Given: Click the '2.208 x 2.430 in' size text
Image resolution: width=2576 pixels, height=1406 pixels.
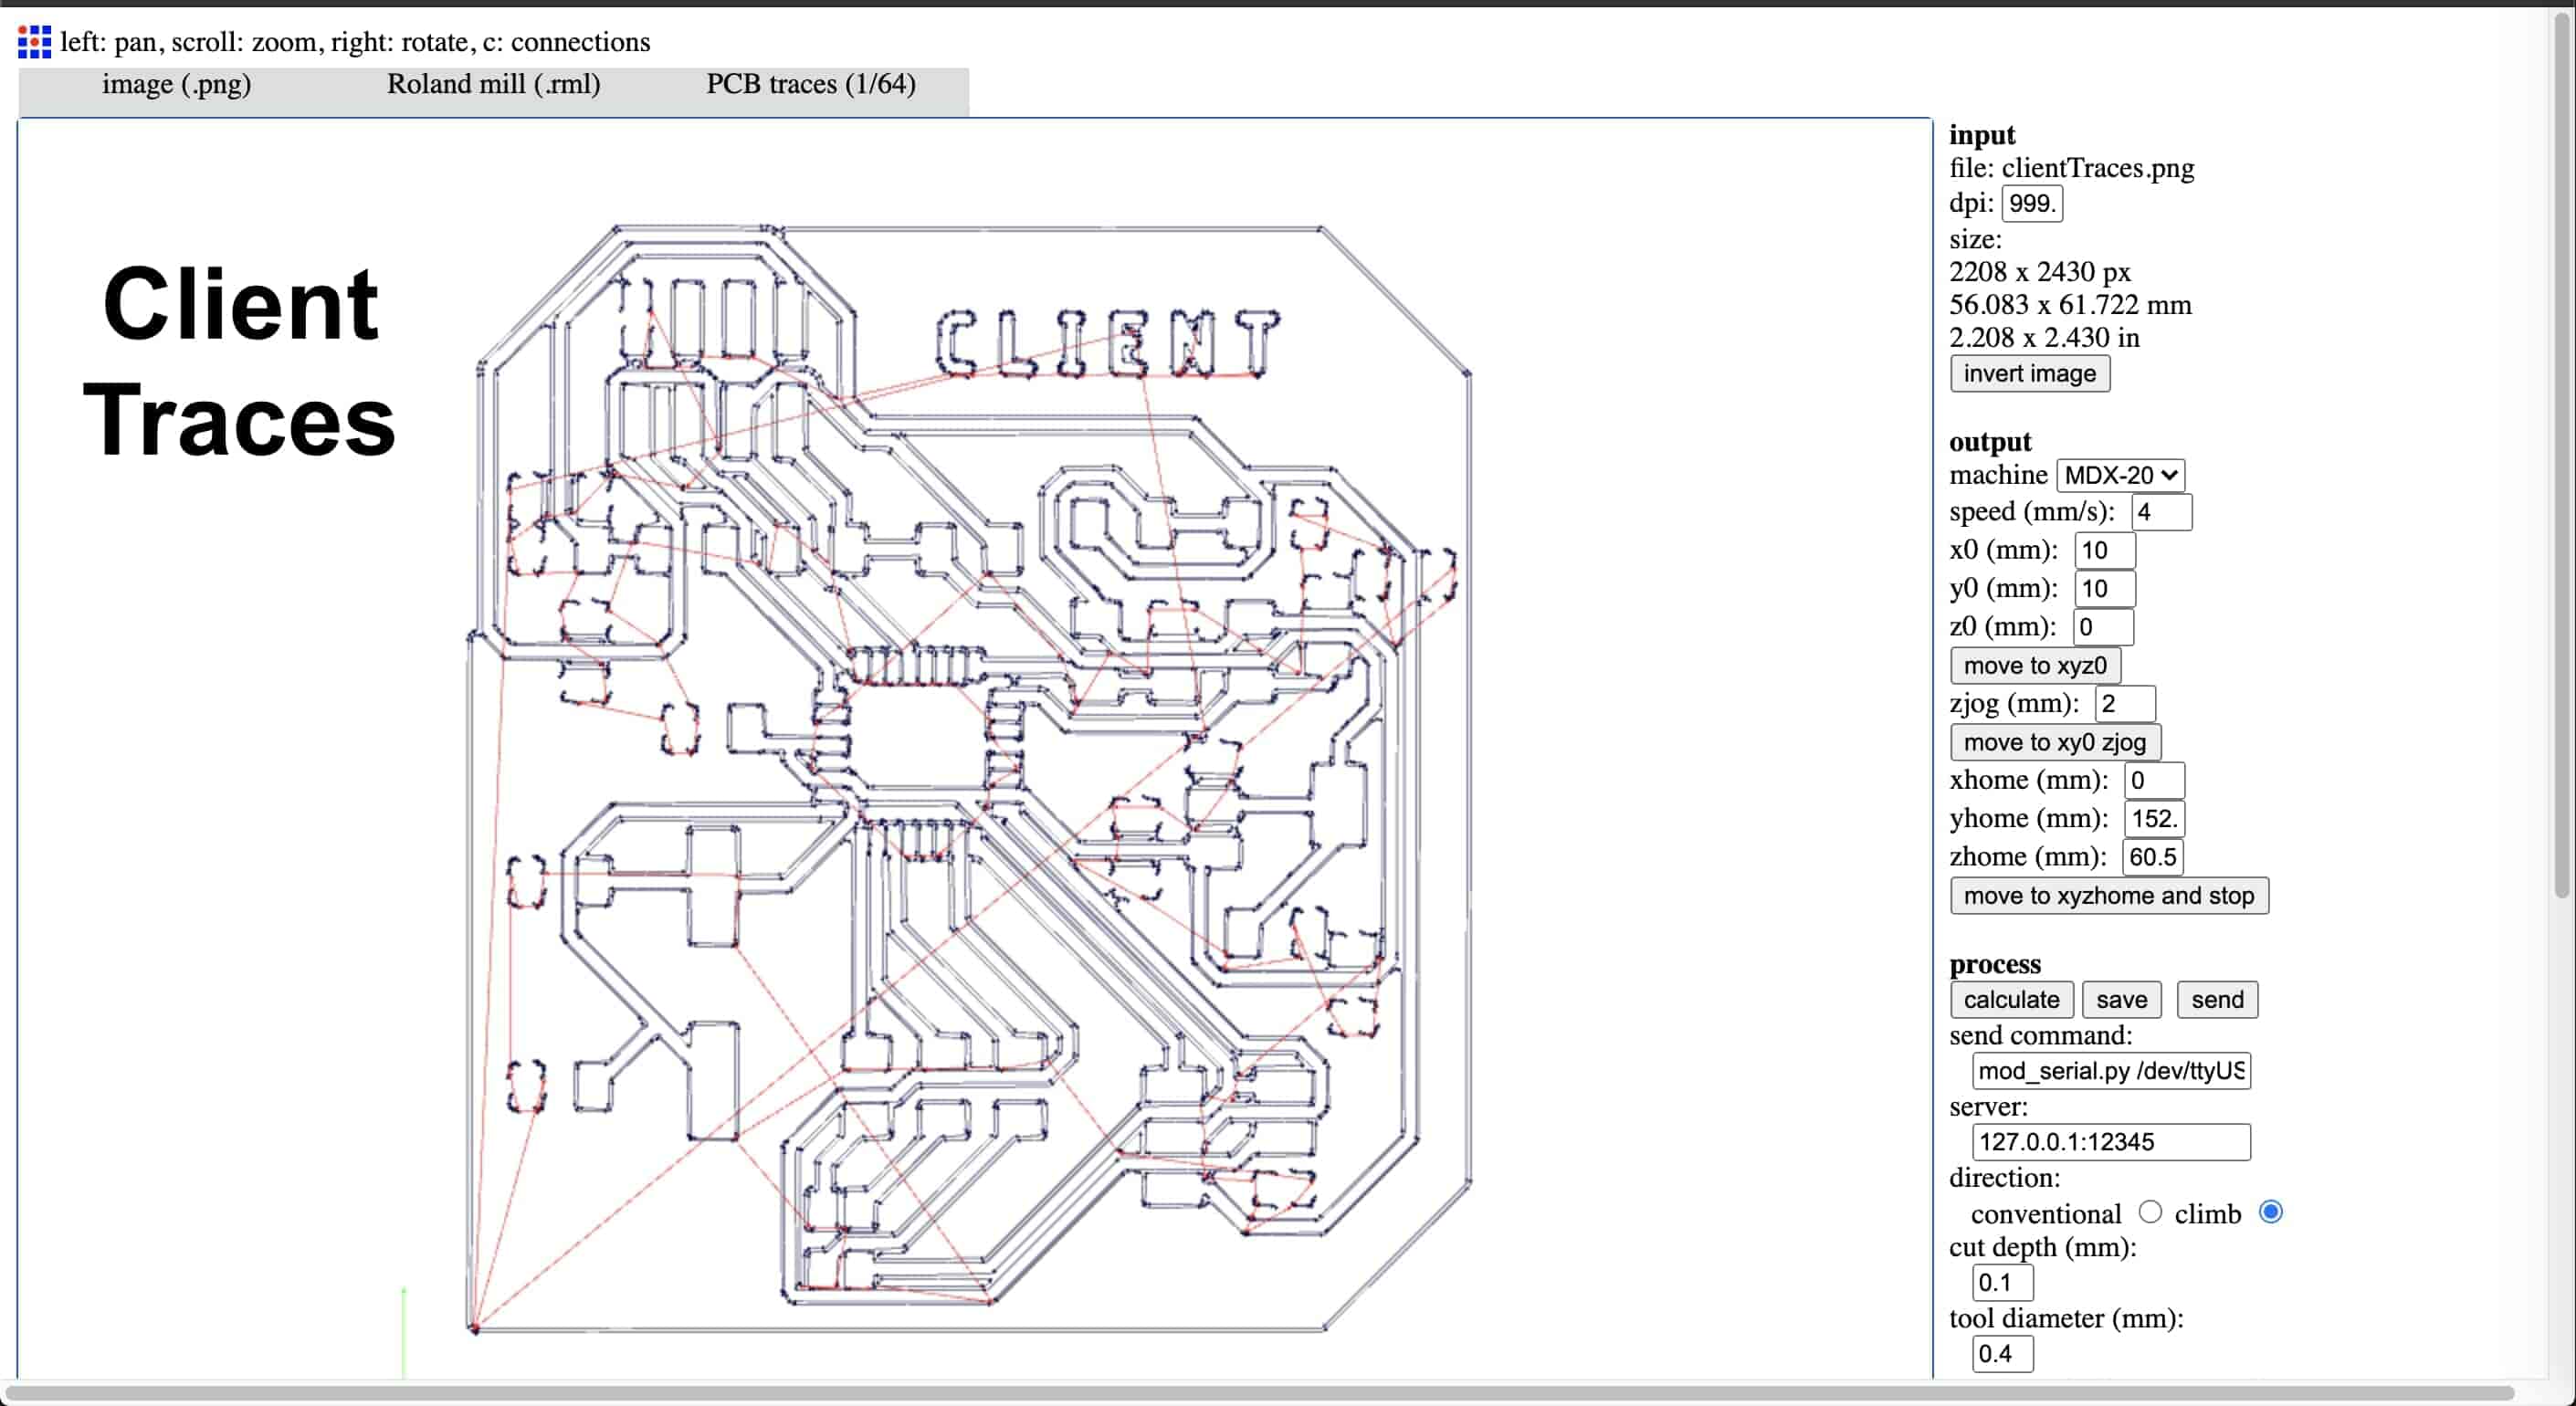Looking at the screenshot, I should pos(2044,338).
